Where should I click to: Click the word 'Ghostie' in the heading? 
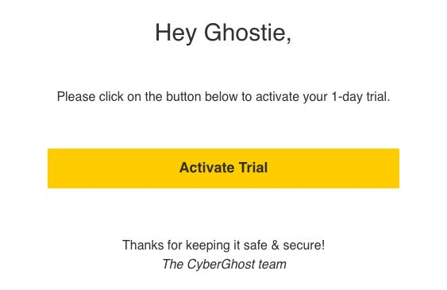tap(245, 33)
